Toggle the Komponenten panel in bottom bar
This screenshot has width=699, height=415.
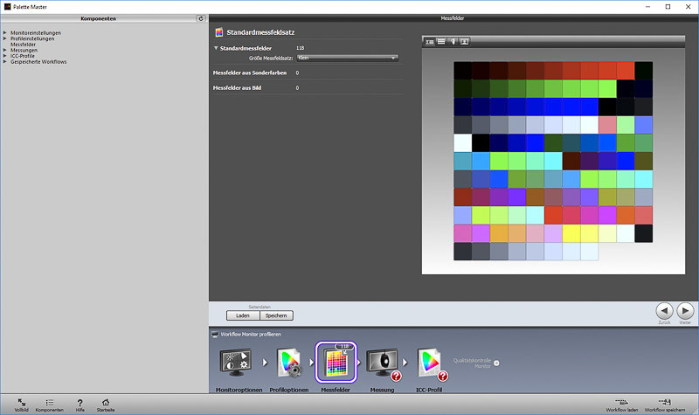[50, 401]
